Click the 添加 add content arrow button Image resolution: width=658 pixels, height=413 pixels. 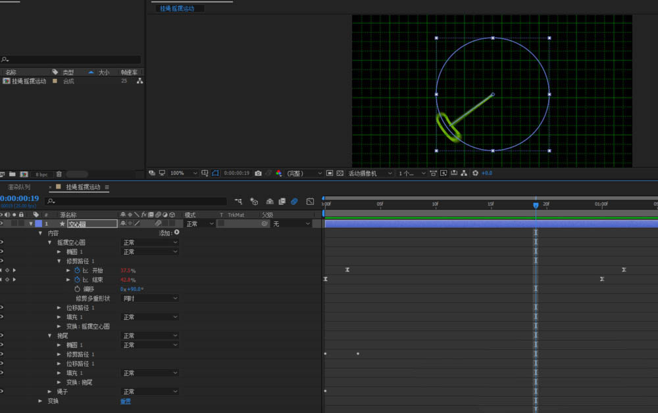point(176,232)
